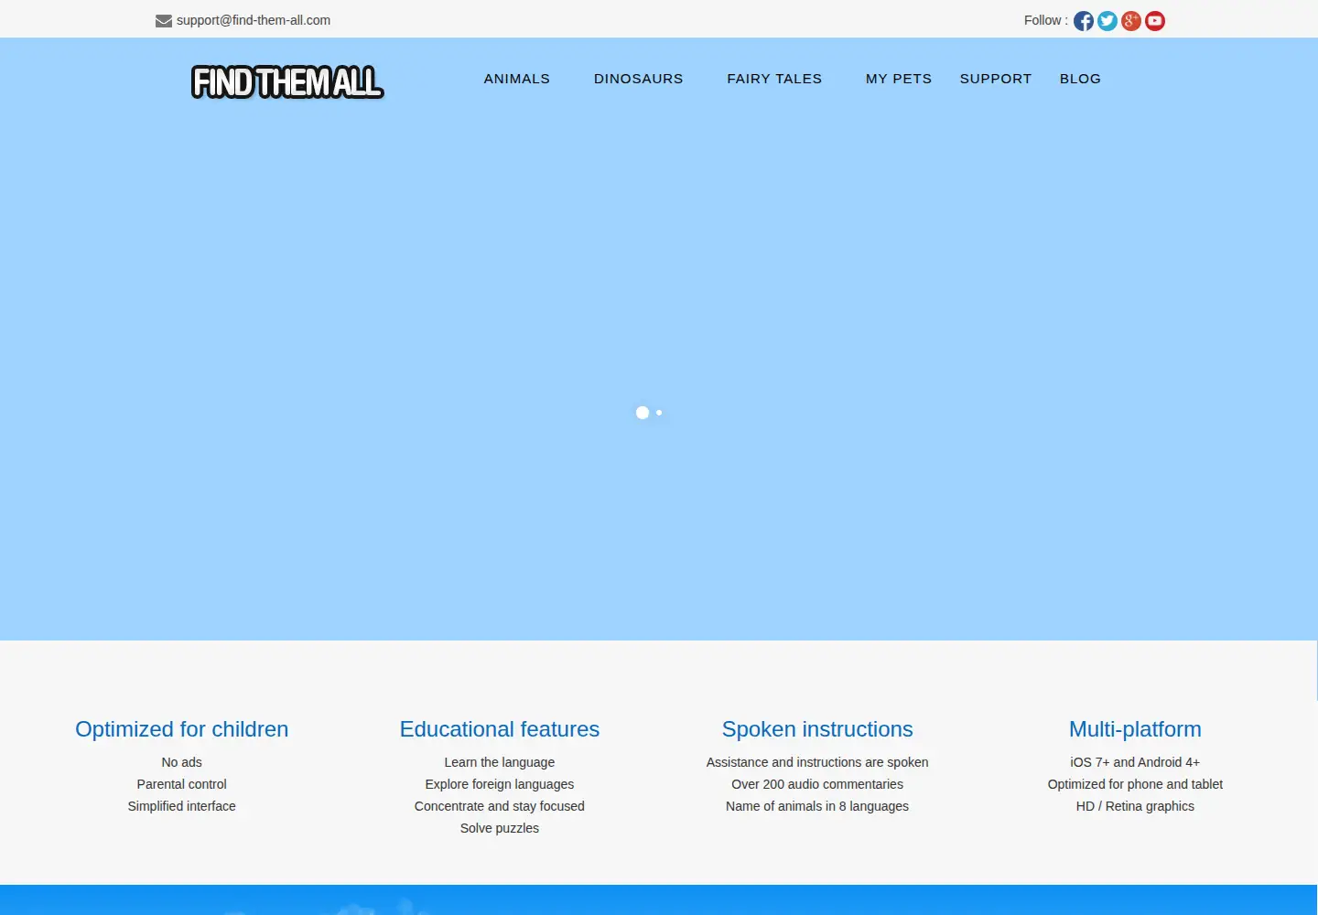Viewport: 1318px width, 915px height.
Task: Open the Animals menu item
Action: pyautogui.click(x=517, y=79)
